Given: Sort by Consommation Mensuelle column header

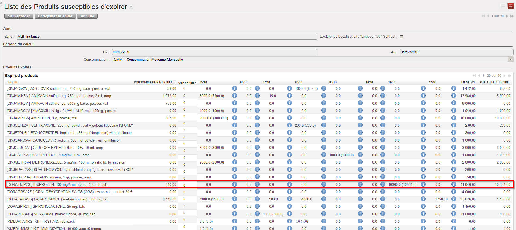Looking at the screenshot, I should click(x=155, y=82).
